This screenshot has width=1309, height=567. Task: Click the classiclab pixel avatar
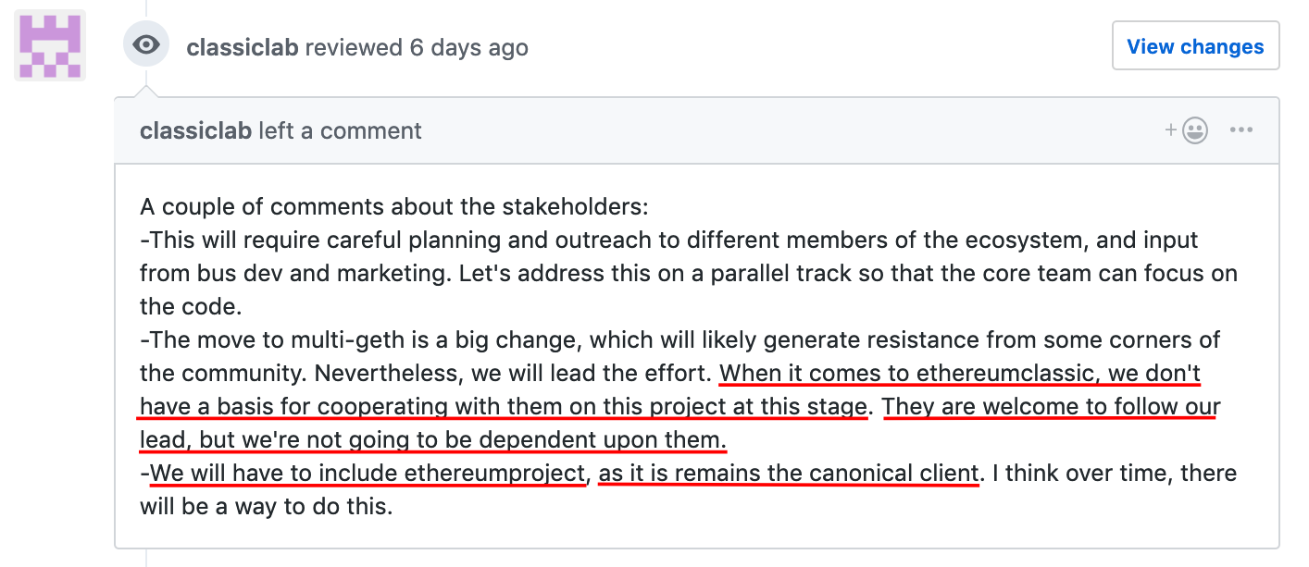click(50, 45)
